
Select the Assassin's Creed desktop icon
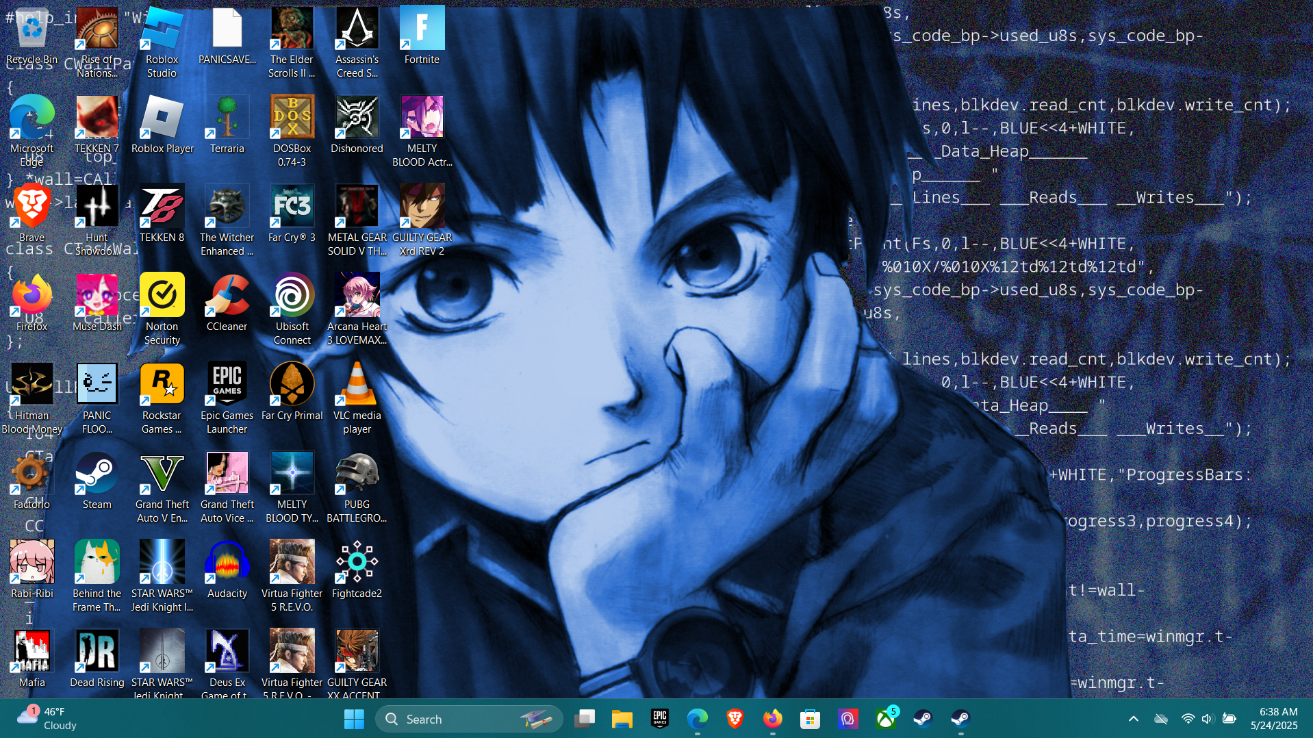pyautogui.click(x=357, y=42)
